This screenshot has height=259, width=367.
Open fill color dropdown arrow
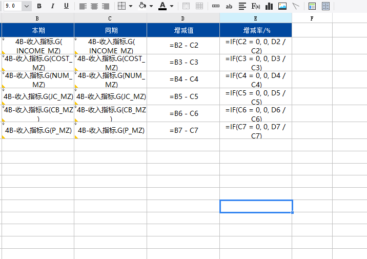(x=151, y=6)
